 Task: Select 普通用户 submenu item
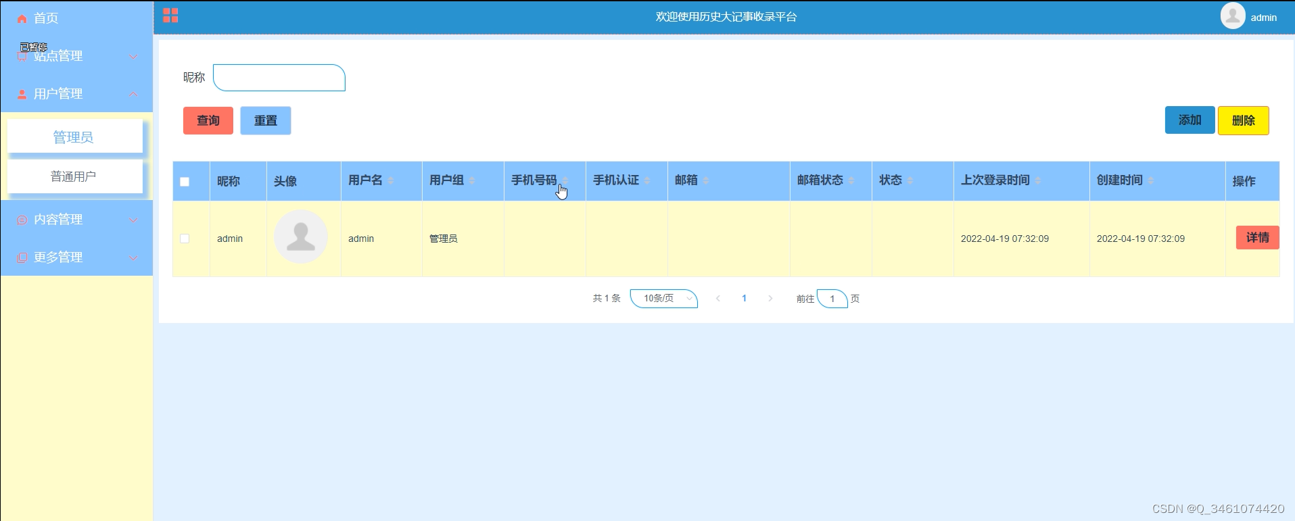(x=75, y=176)
